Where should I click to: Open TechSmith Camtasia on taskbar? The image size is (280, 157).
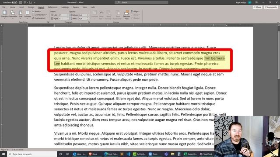[x=140, y=154]
